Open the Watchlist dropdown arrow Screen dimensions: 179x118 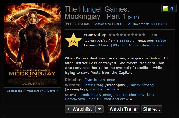99,109
